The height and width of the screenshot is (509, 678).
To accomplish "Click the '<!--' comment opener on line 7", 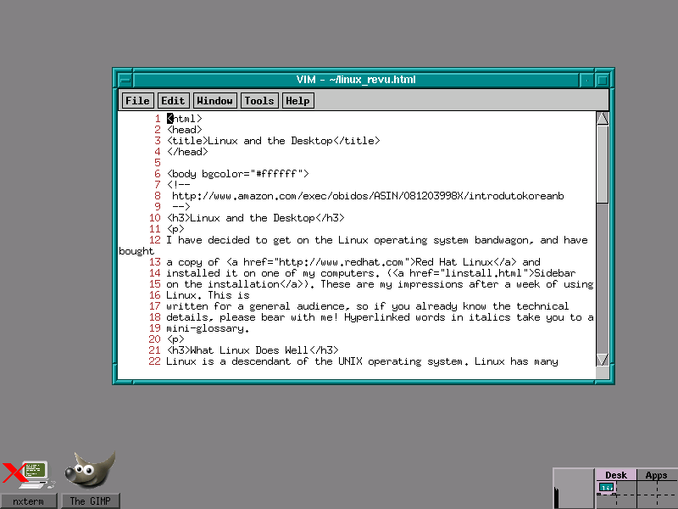I will pos(179,185).
